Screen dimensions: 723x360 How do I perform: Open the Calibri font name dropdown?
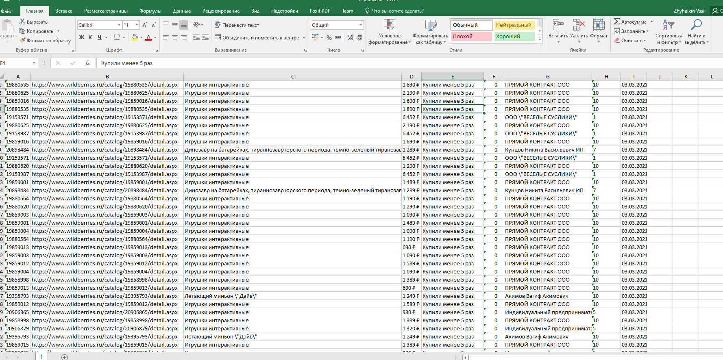pyautogui.click(x=119, y=25)
